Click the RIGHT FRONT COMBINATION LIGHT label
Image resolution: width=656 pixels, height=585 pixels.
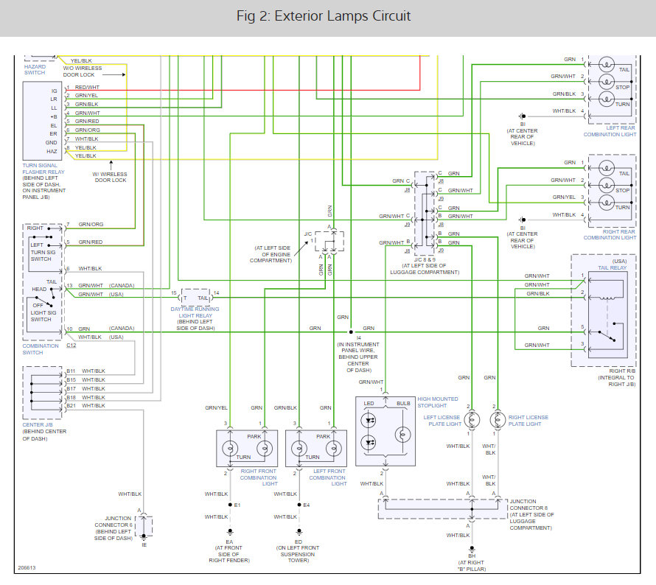(x=258, y=477)
